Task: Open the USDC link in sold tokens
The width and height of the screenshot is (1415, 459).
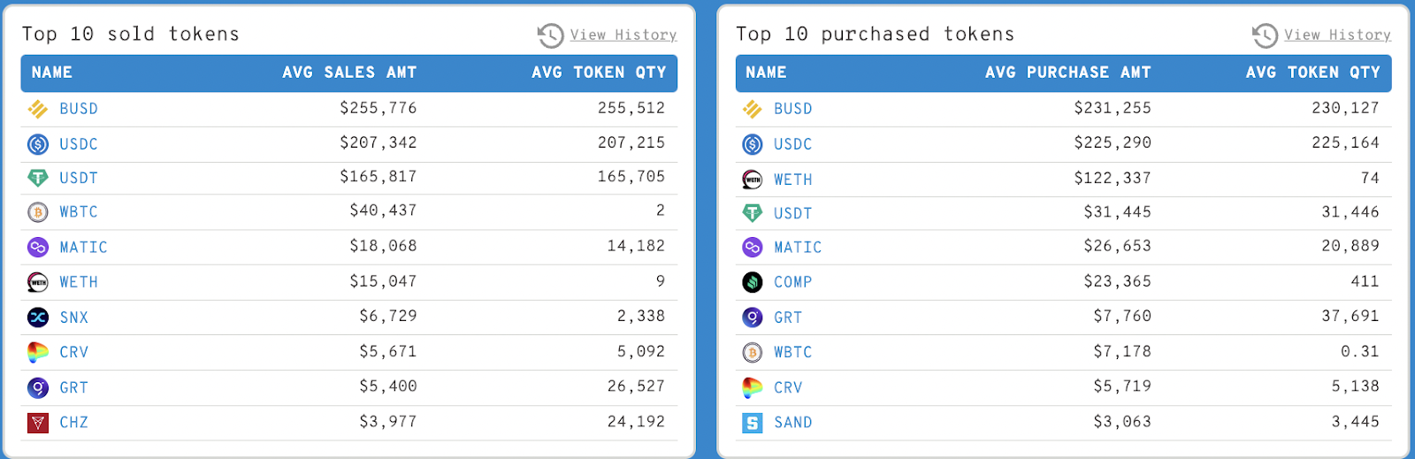Action: pos(79,144)
